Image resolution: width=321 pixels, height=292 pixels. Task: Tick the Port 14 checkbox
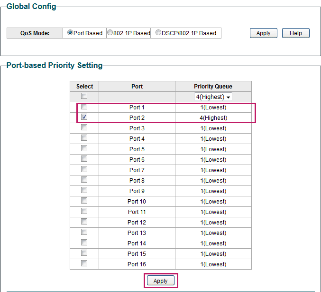(84, 243)
